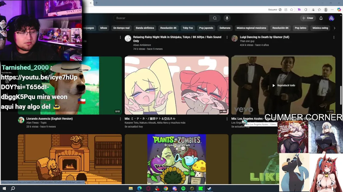Select the Deltarune chip
The width and height of the screenshot is (343, 192).
[x=225, y=28]
